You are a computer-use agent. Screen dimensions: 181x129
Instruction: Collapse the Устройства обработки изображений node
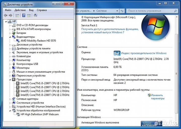click(10, 111)
